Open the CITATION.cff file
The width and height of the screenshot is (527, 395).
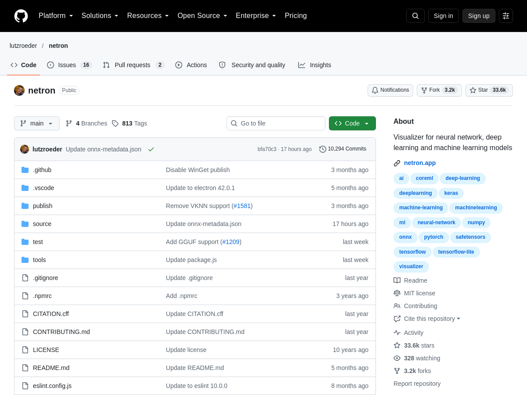[x=51, y=314]
